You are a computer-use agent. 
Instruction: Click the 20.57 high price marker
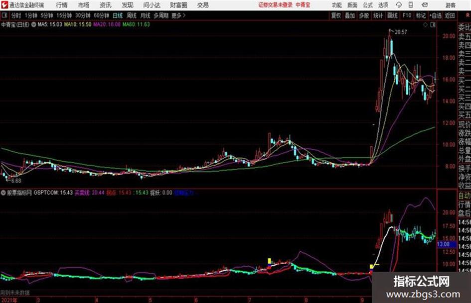click(401, 32)
